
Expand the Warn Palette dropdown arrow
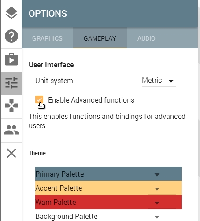(157, 203)
